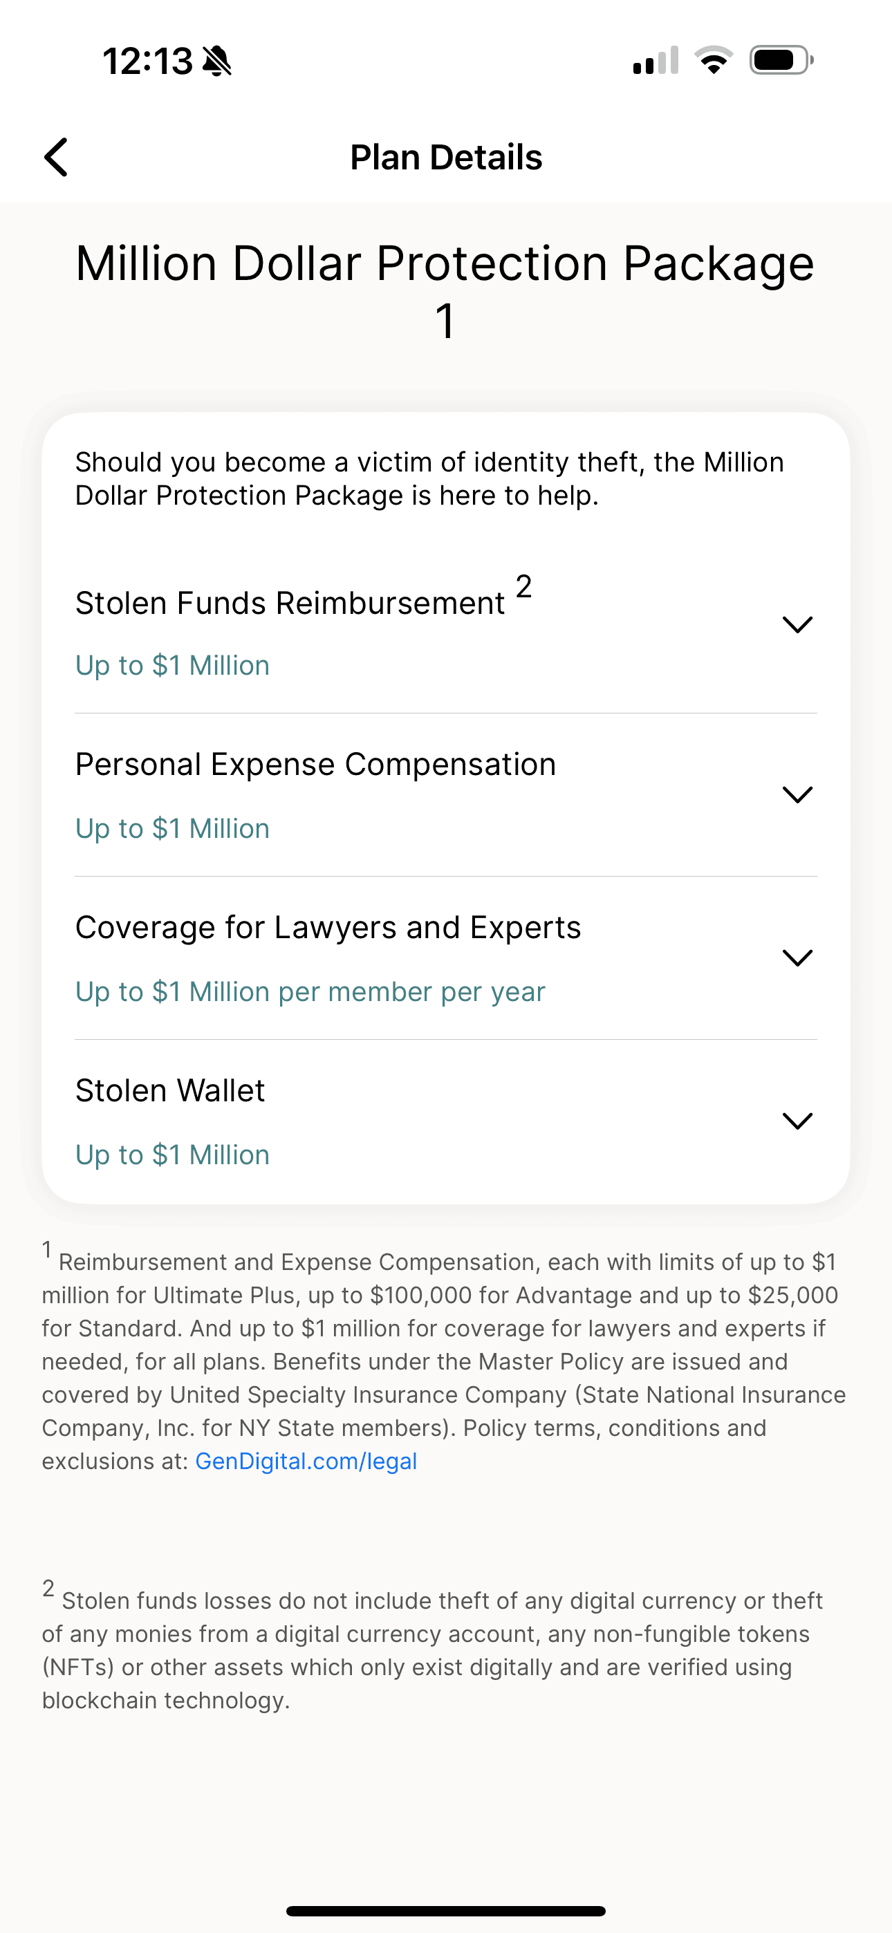The image size is (892, 1933).
Task: Select the Personal Expense Compensation label
Action: pyautogui.click(x=315, y=765)
